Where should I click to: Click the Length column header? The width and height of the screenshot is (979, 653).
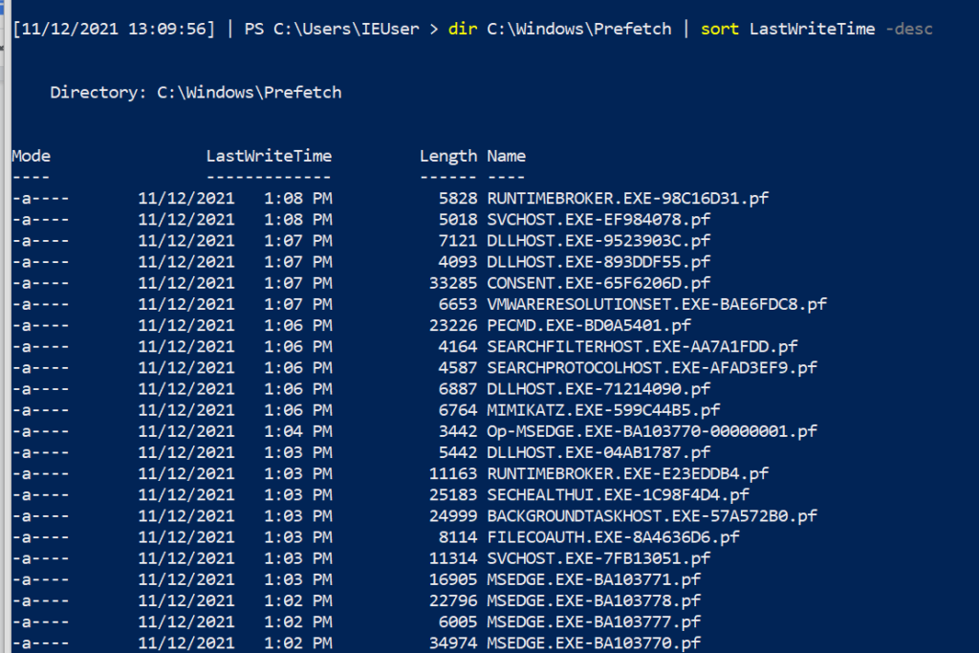(x=447, y=156)
